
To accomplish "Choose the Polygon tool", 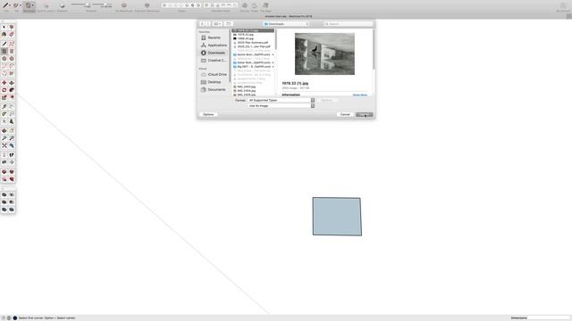I will click(x=12, y=59).
